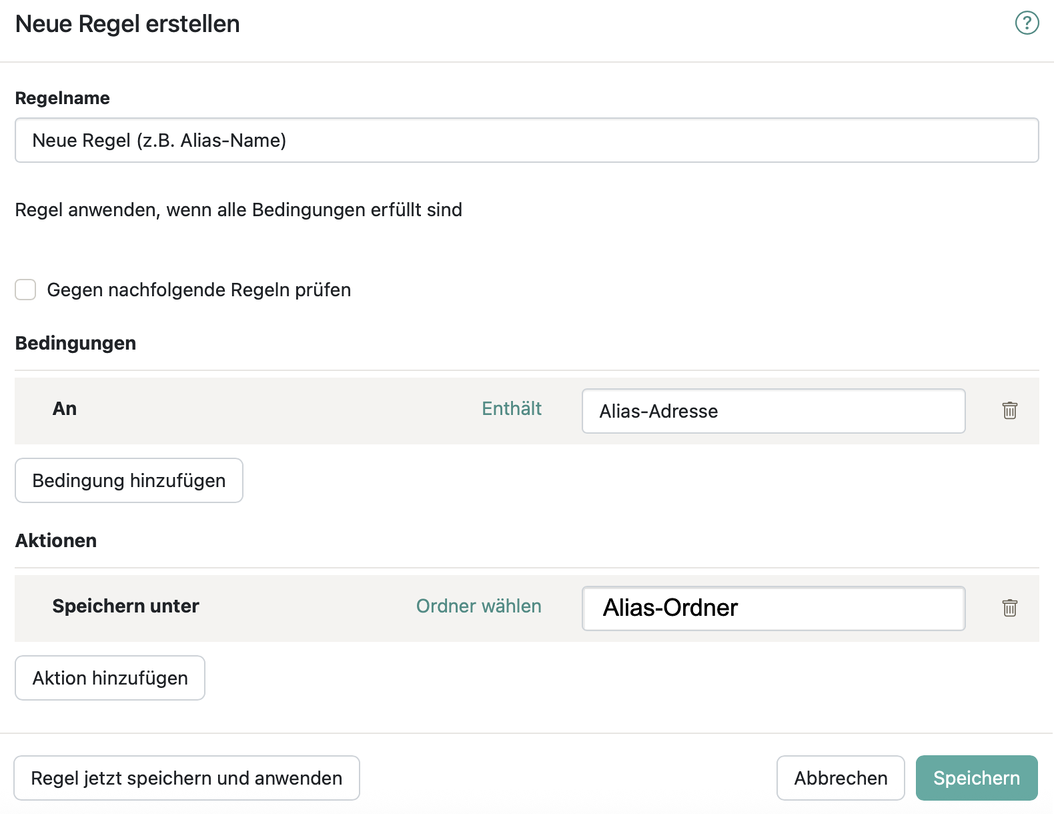Click into the Alias-Adresse input field
Image resolution: width=1054 pixels, height=836 pixels.
[x=773, y=411]
